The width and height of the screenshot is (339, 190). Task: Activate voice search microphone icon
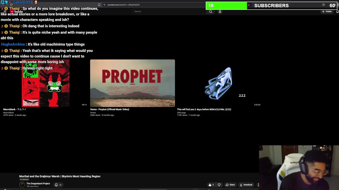click(x=220, y=11)
